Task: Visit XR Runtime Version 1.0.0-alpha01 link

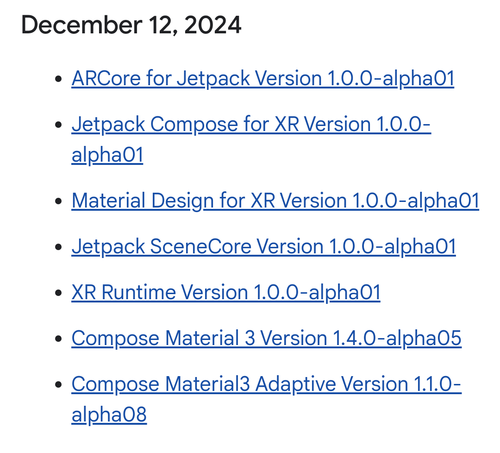Action: tap(226, 292)
